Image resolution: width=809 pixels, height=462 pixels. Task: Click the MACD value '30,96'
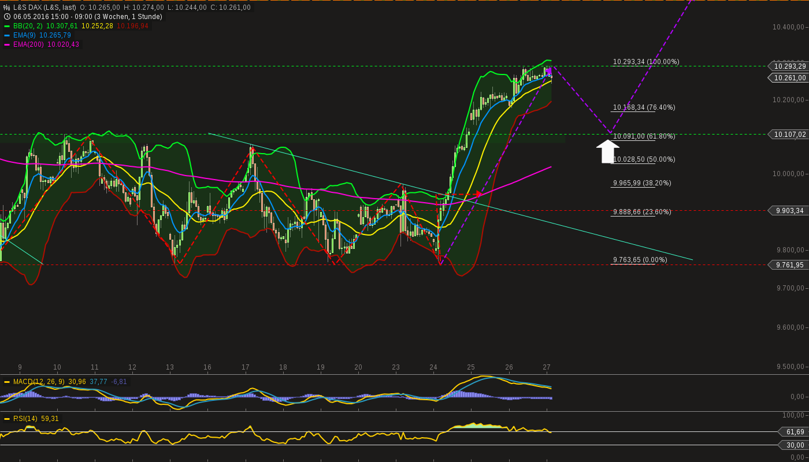point(77,382)
